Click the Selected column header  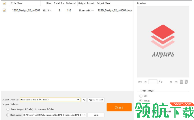pyautogui.click(x=71, y=3)
